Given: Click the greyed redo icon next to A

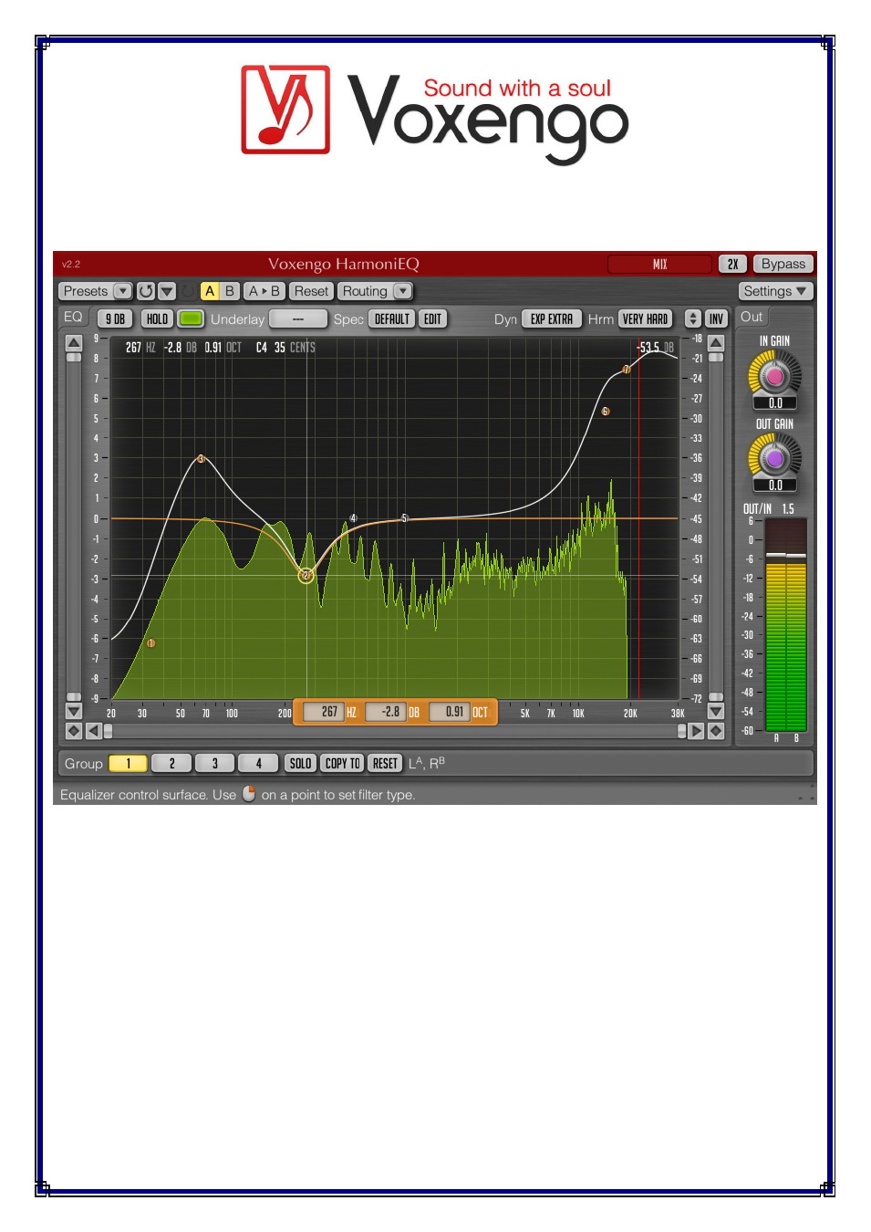Looking at the screenshot, I should click(188, 291).
